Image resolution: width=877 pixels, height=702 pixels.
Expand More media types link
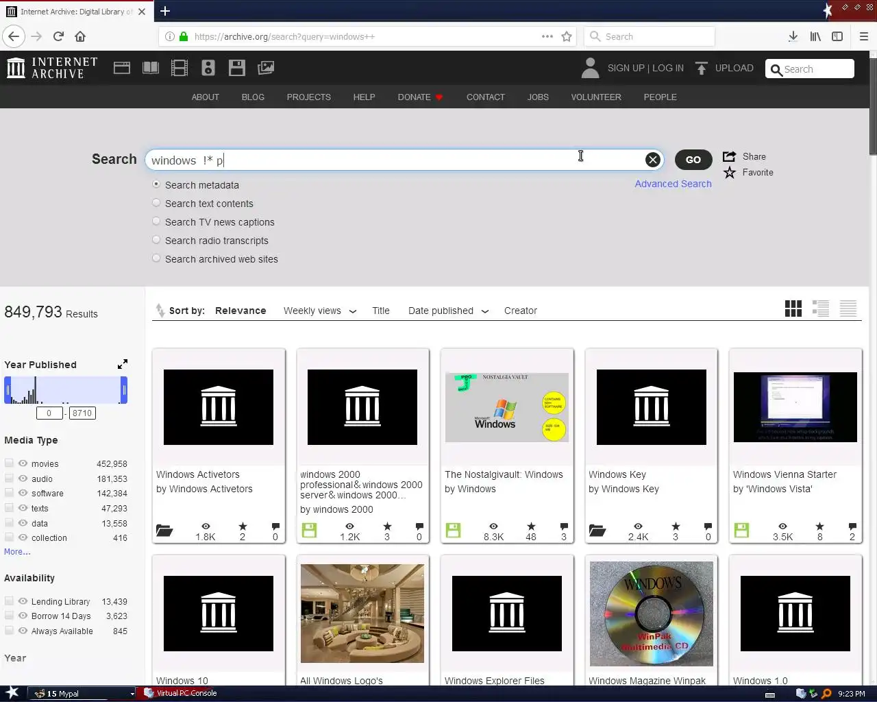click(17, 552)
